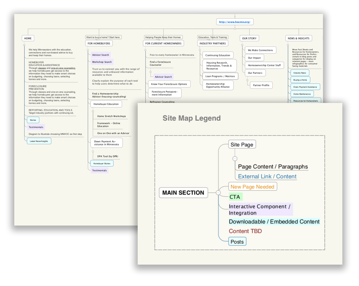
Task: Collapse the Our Partners branch toggle
Action: click(x=247, y=80)
